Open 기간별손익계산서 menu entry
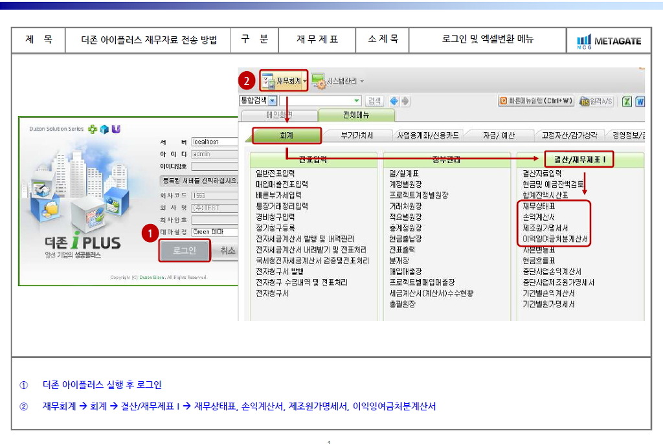Viewport: 663px width, 444px height. click(x=549, y=293)
